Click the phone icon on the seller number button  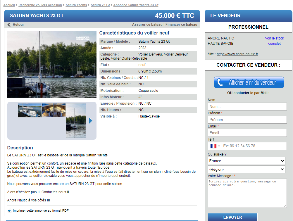(x=220, y=82)
